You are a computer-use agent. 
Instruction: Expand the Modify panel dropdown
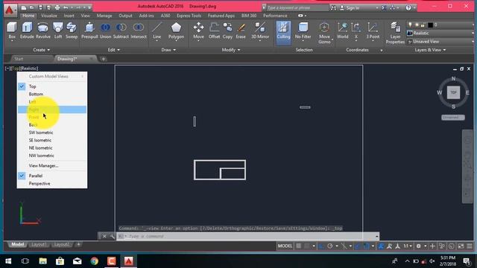coord(230,50)
